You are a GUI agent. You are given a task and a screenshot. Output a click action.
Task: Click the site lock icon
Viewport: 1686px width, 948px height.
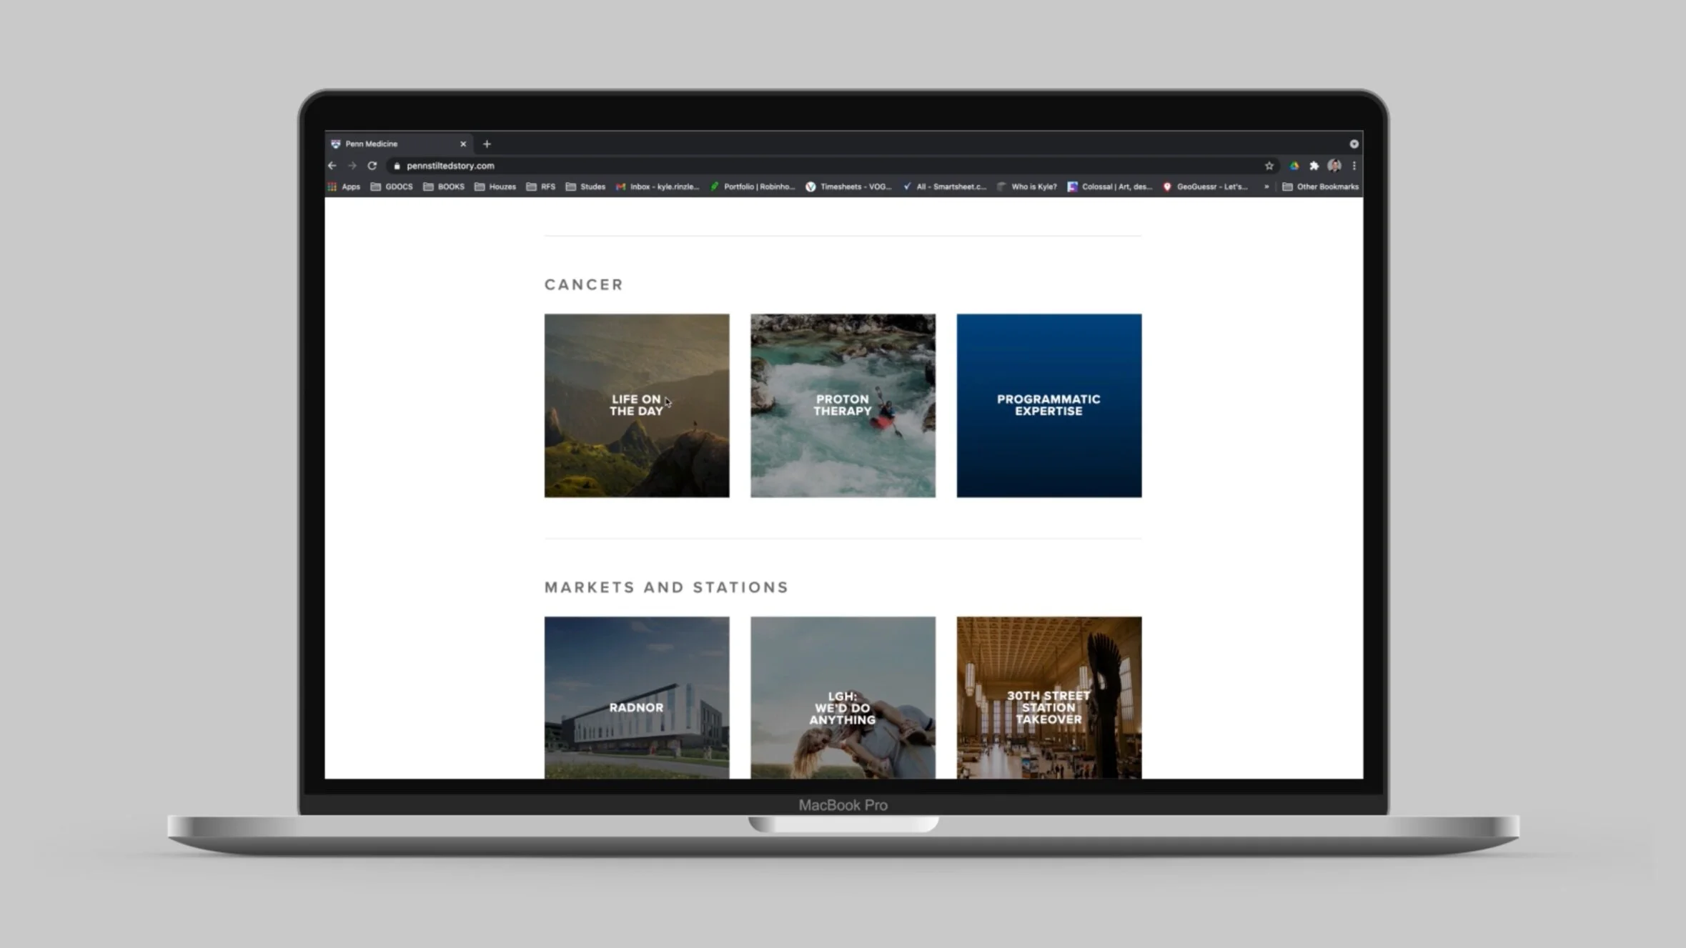coord(397,166)
